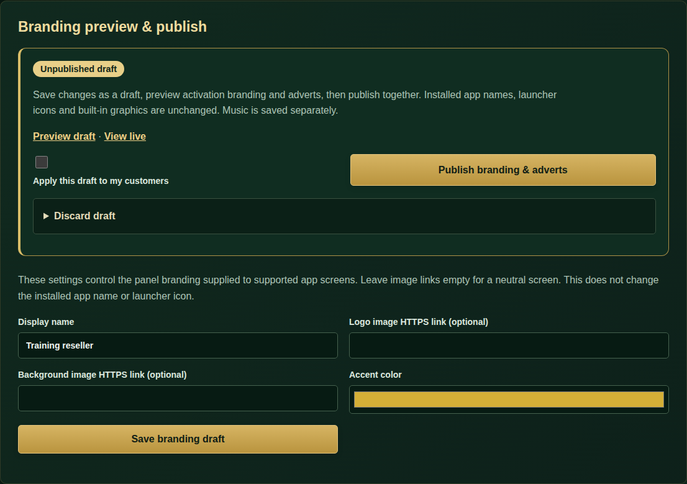Click the Background image HTTPS link (optional) label
687x484 pixels.
(x=102, y=375)
